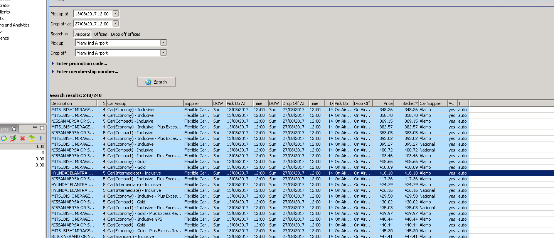Viewport: 554px width, 238px height.
Task: Select the row priced 382.57
Action: tap(259, 127)
